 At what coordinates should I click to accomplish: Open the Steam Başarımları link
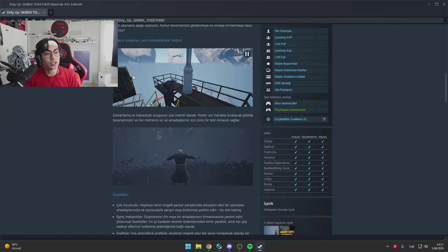point(286,64)
